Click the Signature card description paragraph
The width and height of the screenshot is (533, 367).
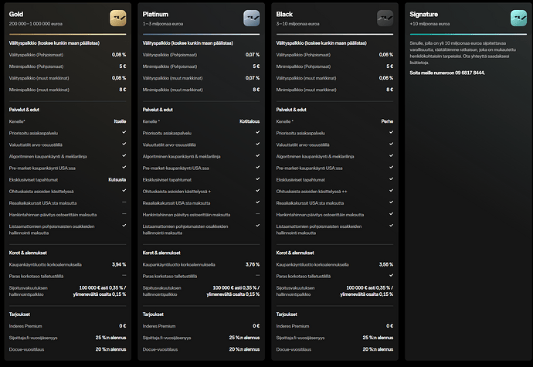coord(463,53)
